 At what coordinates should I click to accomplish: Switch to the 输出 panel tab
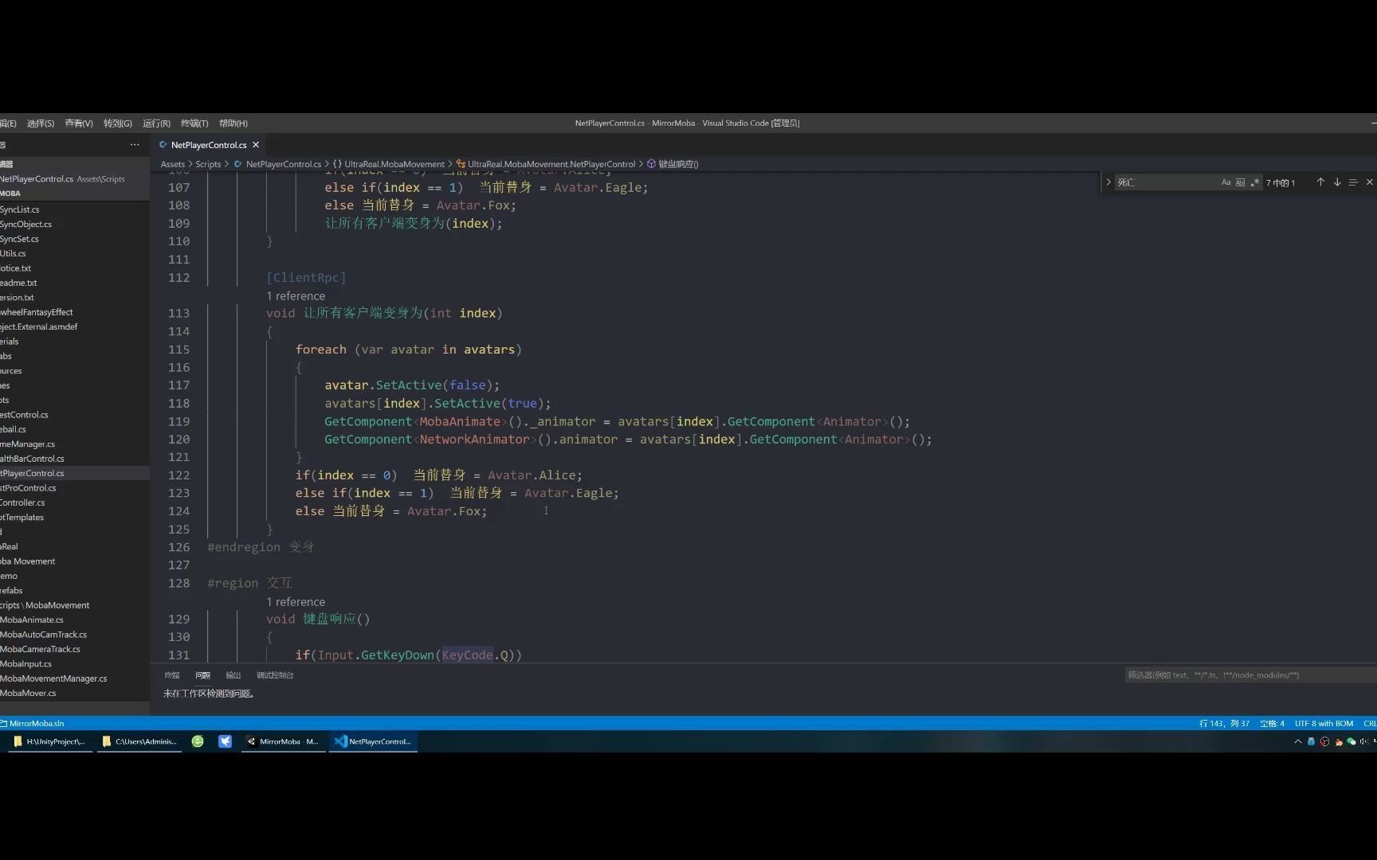click(x=233, y=675)
